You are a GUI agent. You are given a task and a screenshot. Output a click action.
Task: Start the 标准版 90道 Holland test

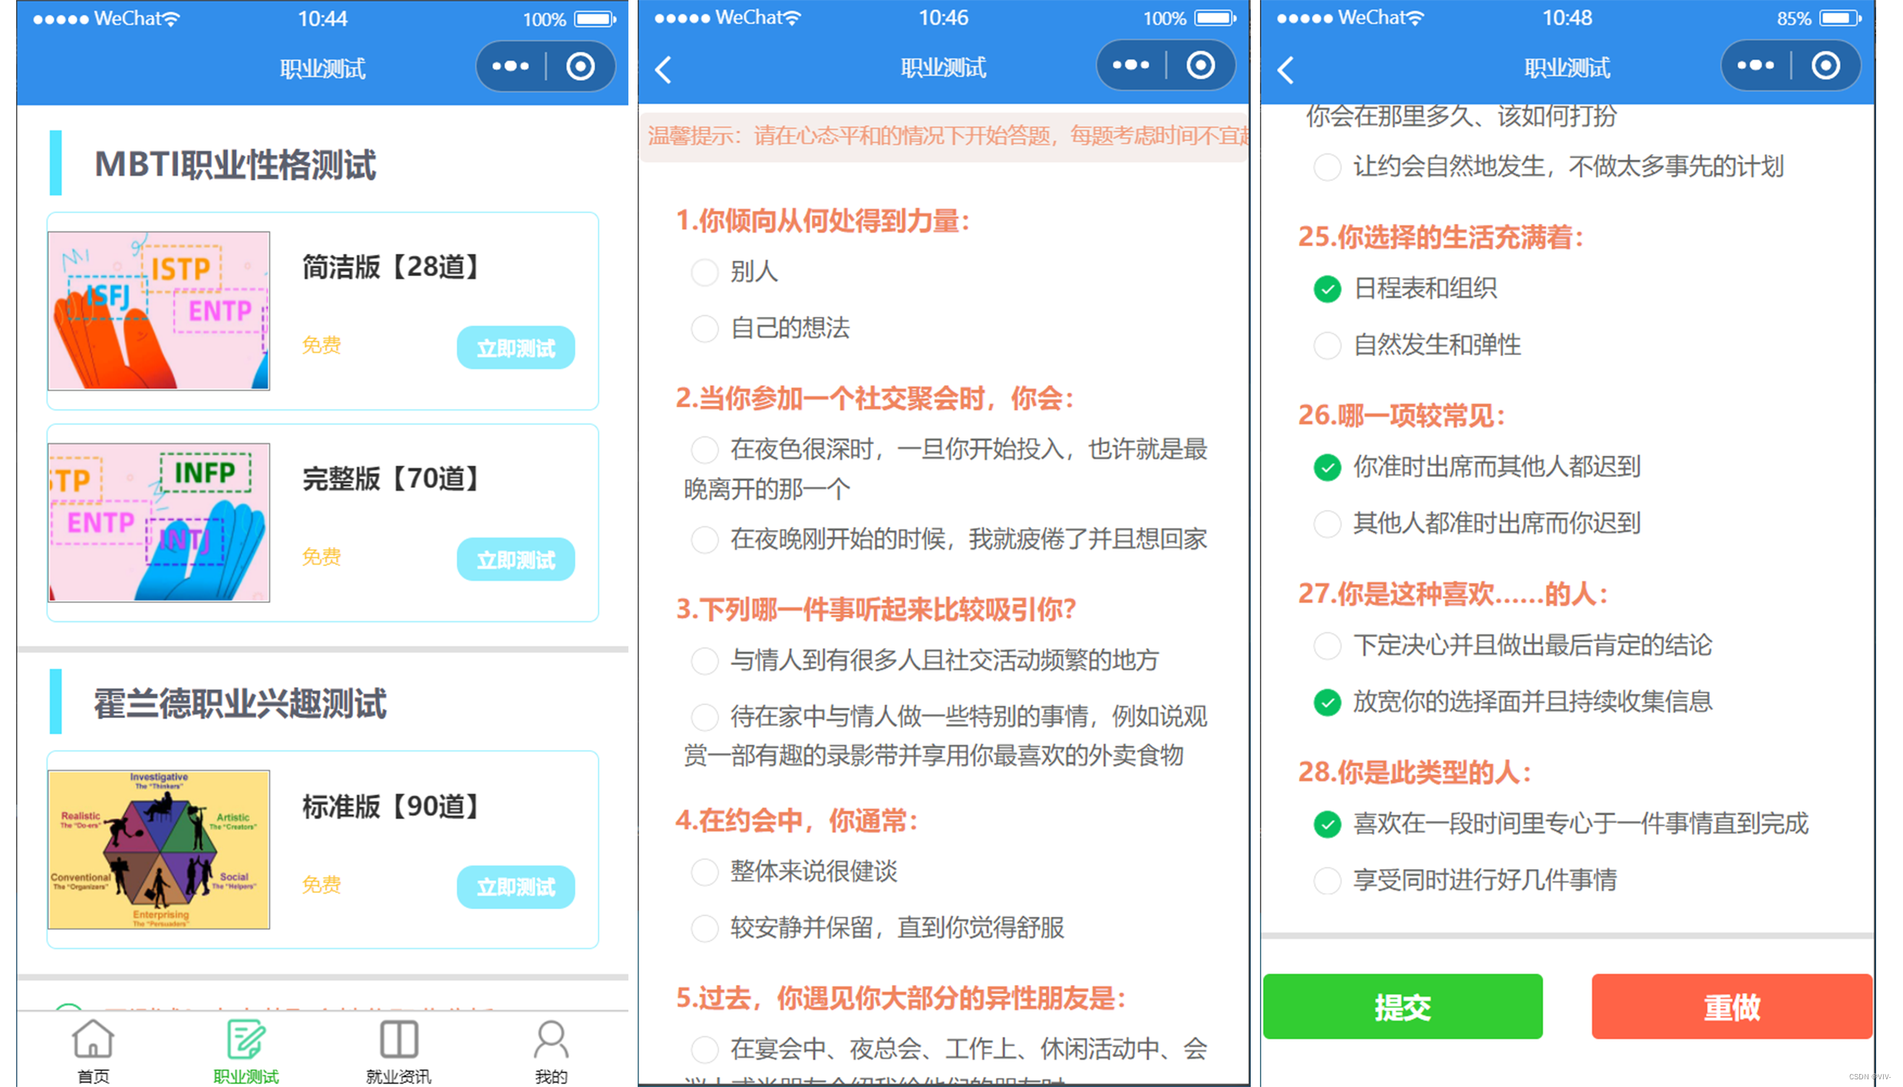(516, 887)
